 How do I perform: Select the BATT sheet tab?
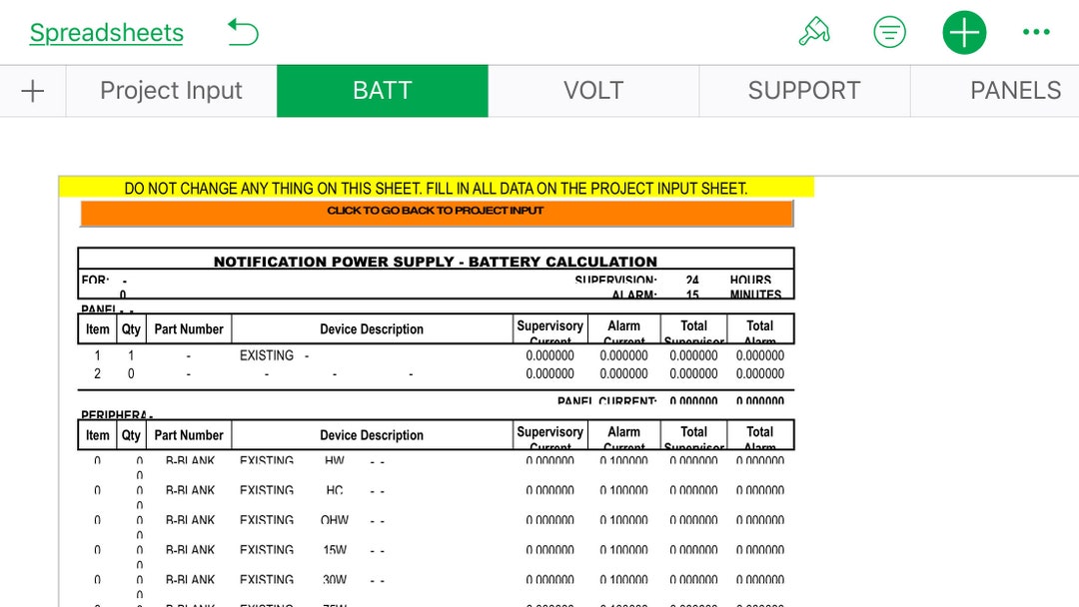[383, 90]
